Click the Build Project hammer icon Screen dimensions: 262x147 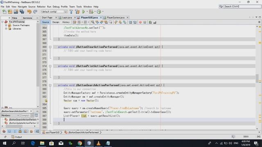(x=71, y=12)
